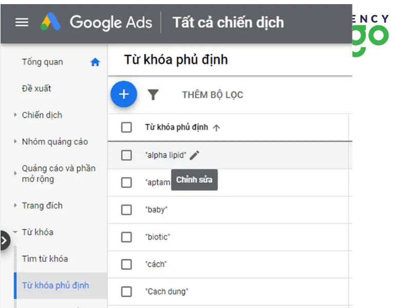Expand the Chiến dịch section
The height and width of the screenshot is (308, 411).
pyautogui.click(x=15, y=115)
